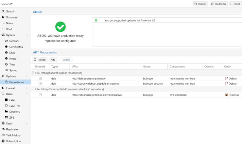The image size is (242, 144).
Task: Click the Ceph spiral icon
Action: pyautogui.click(x=3, y=123)
